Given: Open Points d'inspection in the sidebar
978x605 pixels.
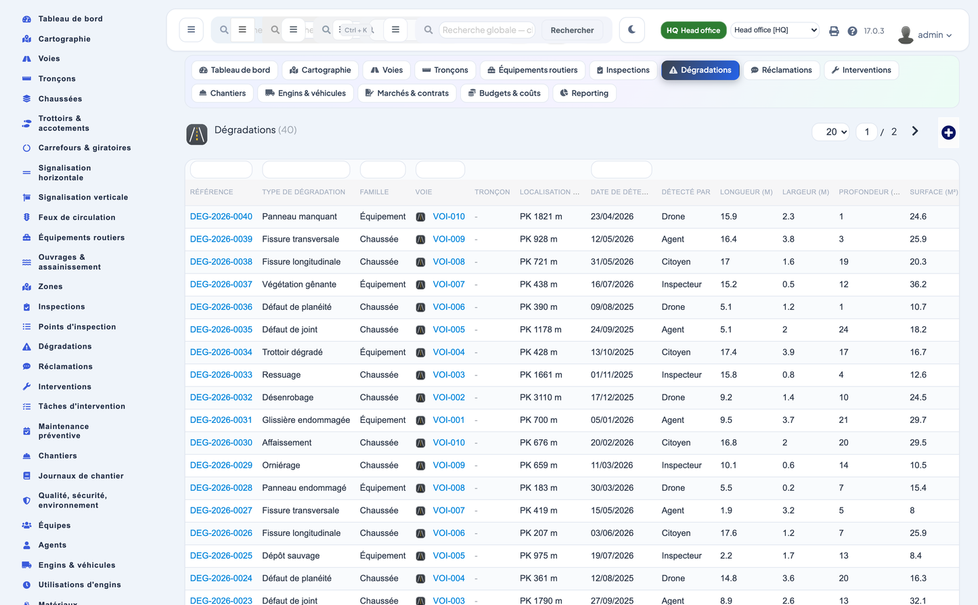Looking at the screenshot, I should pyautogui.click(x=77, y=326).
